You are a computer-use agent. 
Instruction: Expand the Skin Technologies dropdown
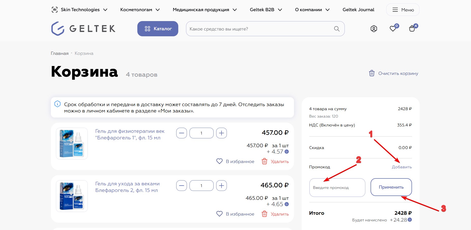80,10
